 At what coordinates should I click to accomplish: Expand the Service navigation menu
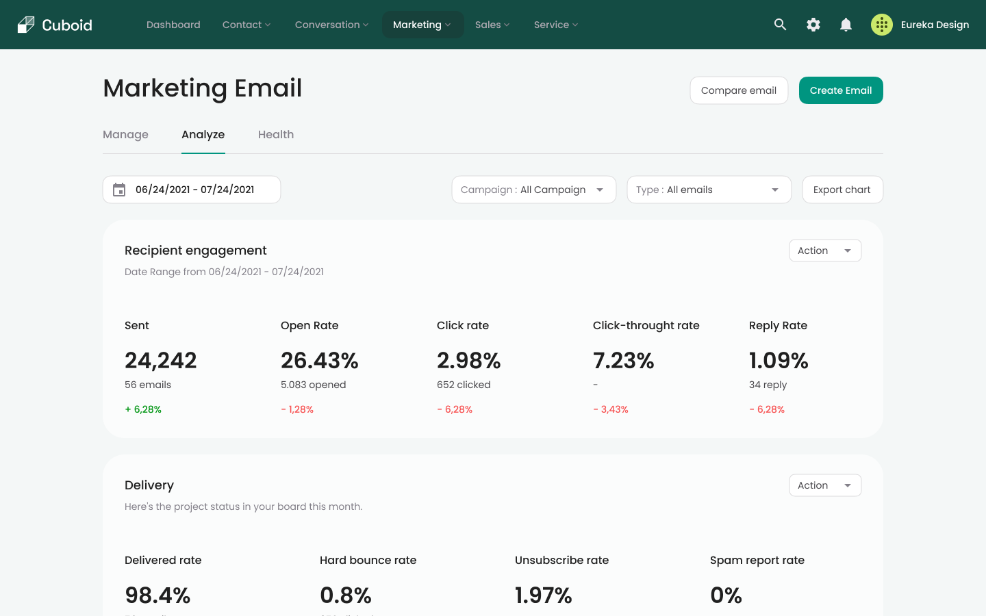click(x=555, y=25)
